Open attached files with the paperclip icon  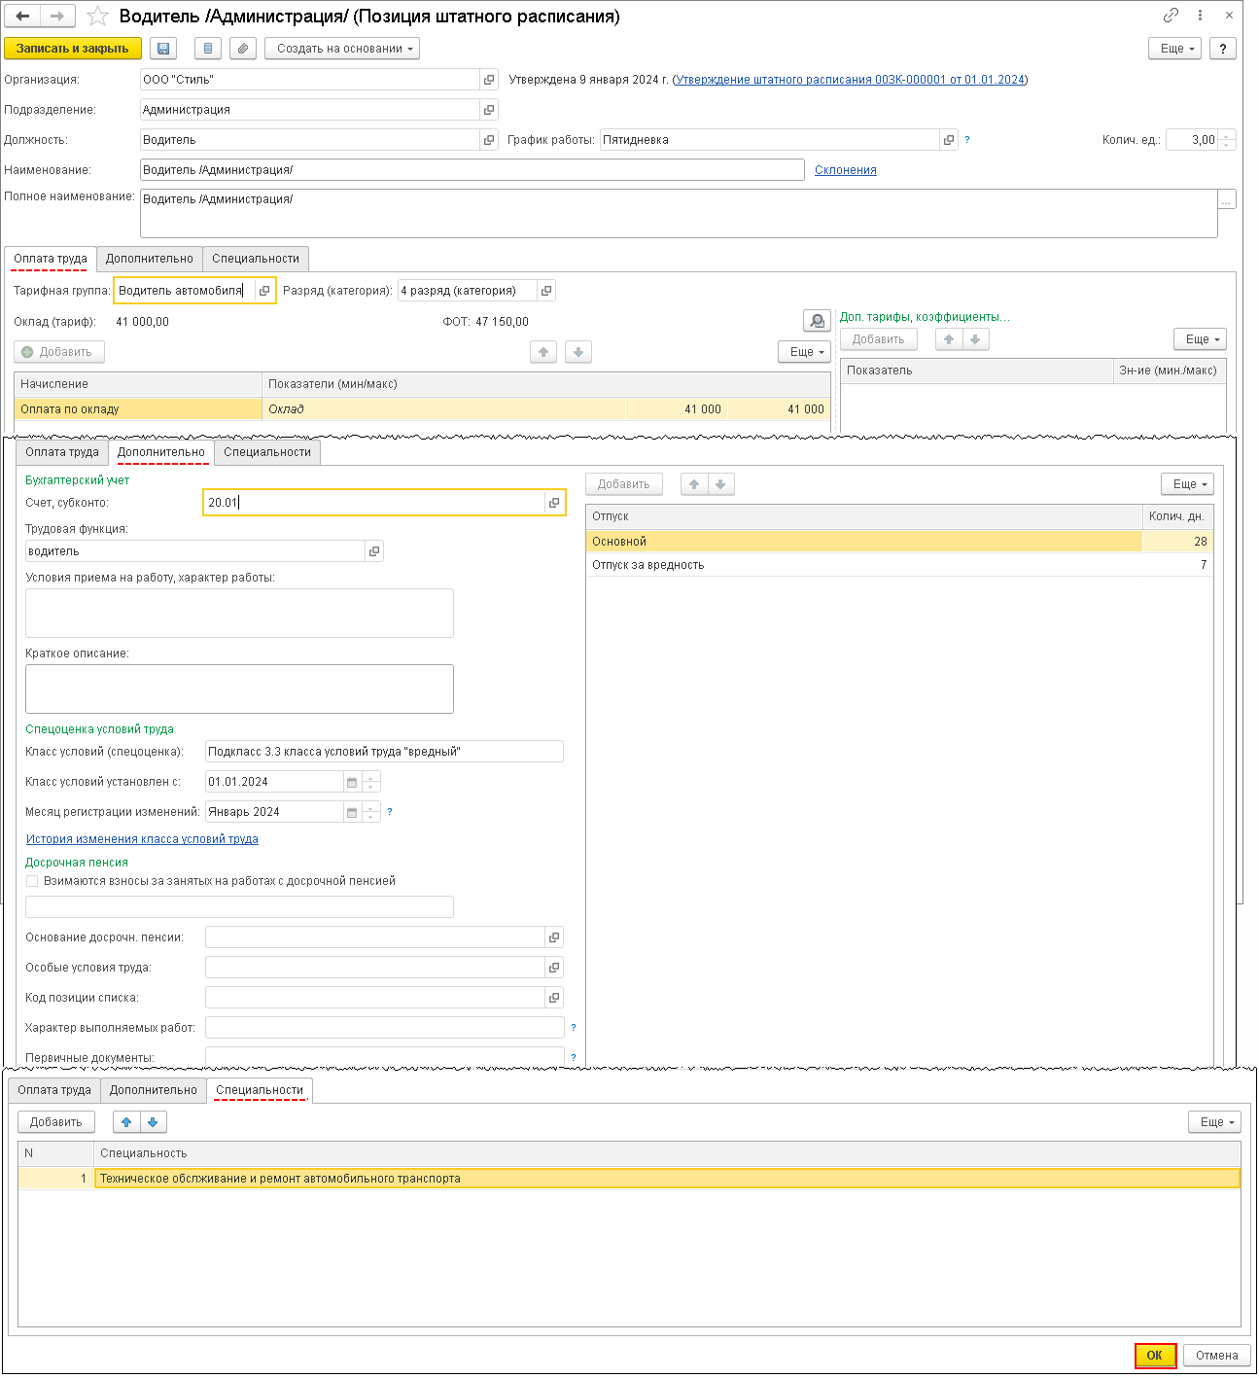tap(243, 49)
